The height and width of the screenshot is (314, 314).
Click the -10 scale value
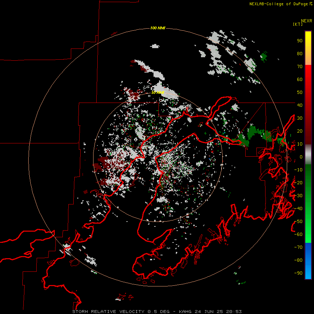coord(298,170)
